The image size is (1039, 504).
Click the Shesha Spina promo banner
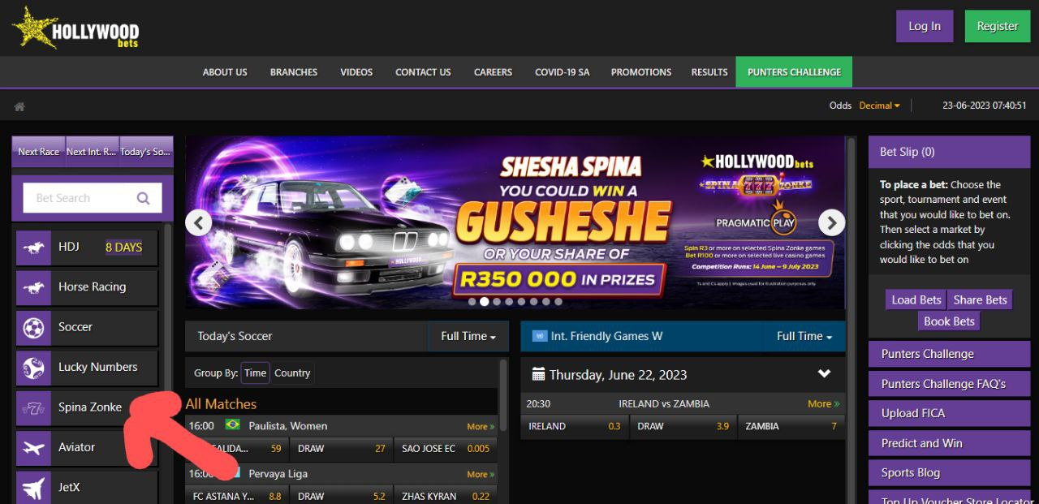click(515, 222)
